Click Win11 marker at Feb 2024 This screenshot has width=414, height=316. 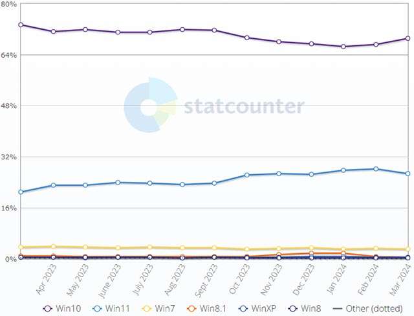pyautogui.click(x=376, y=169)
